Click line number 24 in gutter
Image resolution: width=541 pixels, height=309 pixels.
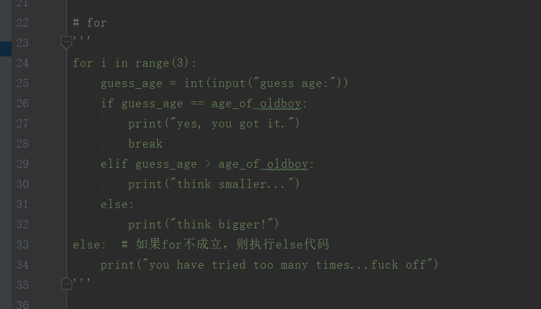[x=23, y=63]
